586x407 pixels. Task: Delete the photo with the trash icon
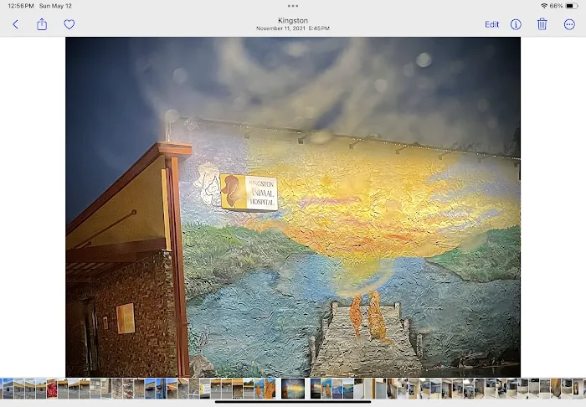point(542,24)
